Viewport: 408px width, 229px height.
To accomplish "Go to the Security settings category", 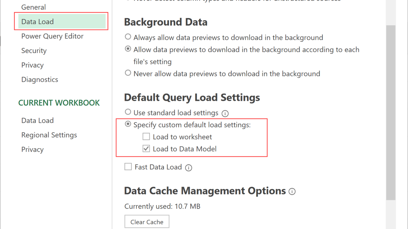I will click(x=34, y=51).
